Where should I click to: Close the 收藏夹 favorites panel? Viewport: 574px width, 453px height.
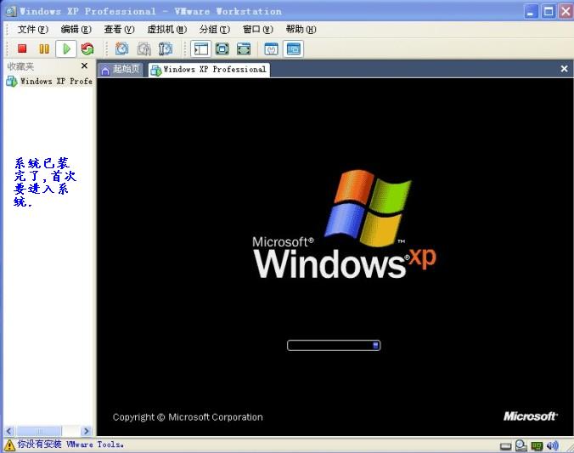(x=84, y=65)
